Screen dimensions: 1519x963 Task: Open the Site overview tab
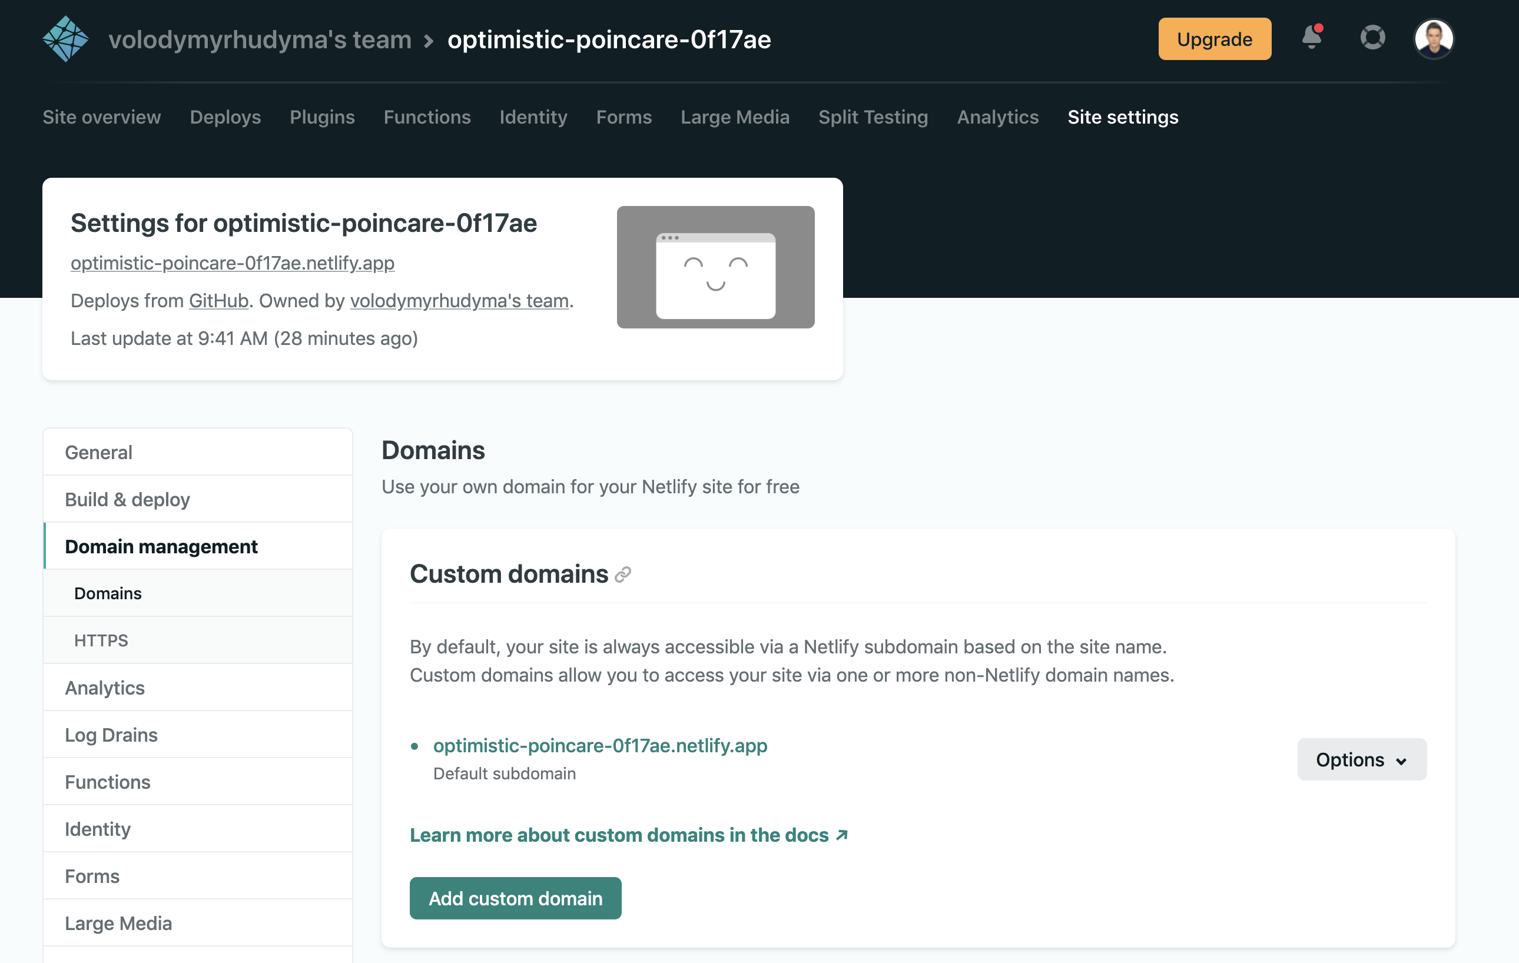pyautogui.click(x=101, y=117)
